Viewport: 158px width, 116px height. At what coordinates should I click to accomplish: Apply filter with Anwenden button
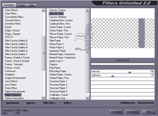tap(116, 112)
